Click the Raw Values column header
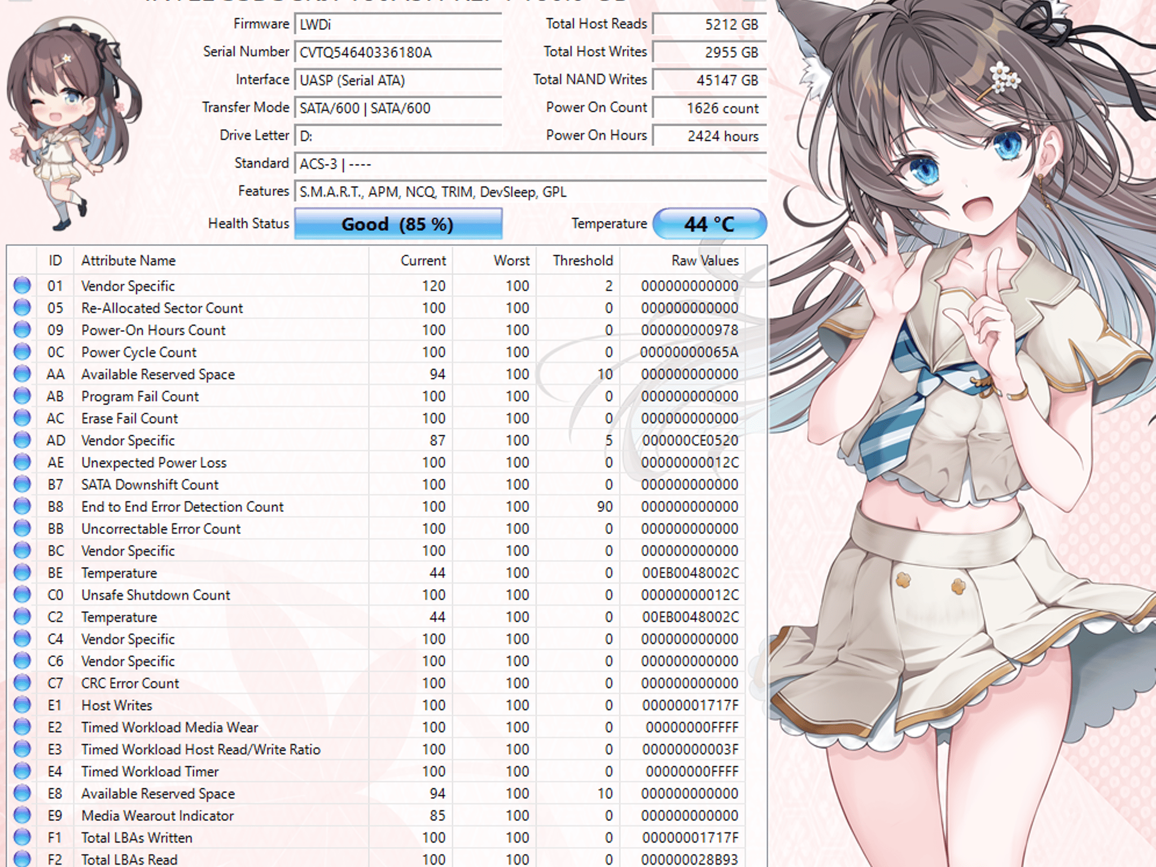 (x=682, y=260)
